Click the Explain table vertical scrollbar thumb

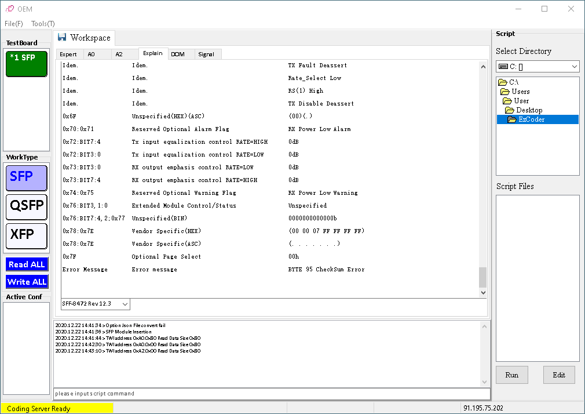click(482, 277)
